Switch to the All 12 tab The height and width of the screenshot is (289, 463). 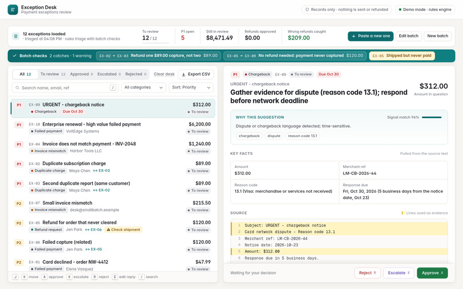tap(25, 74)
